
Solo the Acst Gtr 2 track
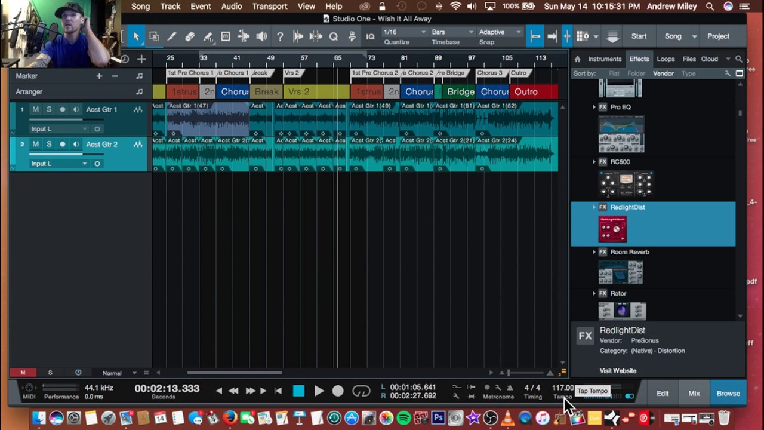pyautogui.click(x=49, y=144)
